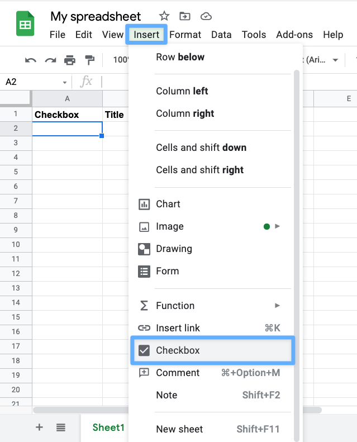The height and width of the screenshot is (442, 357).
Task: Check the cloud save status icon
Action: click(206, 16)
